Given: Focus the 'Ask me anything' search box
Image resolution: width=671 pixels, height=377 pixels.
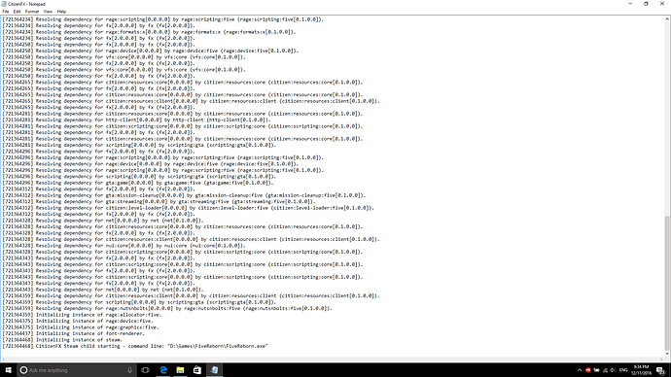Looking at the screenshot, I should click(77, 370).
